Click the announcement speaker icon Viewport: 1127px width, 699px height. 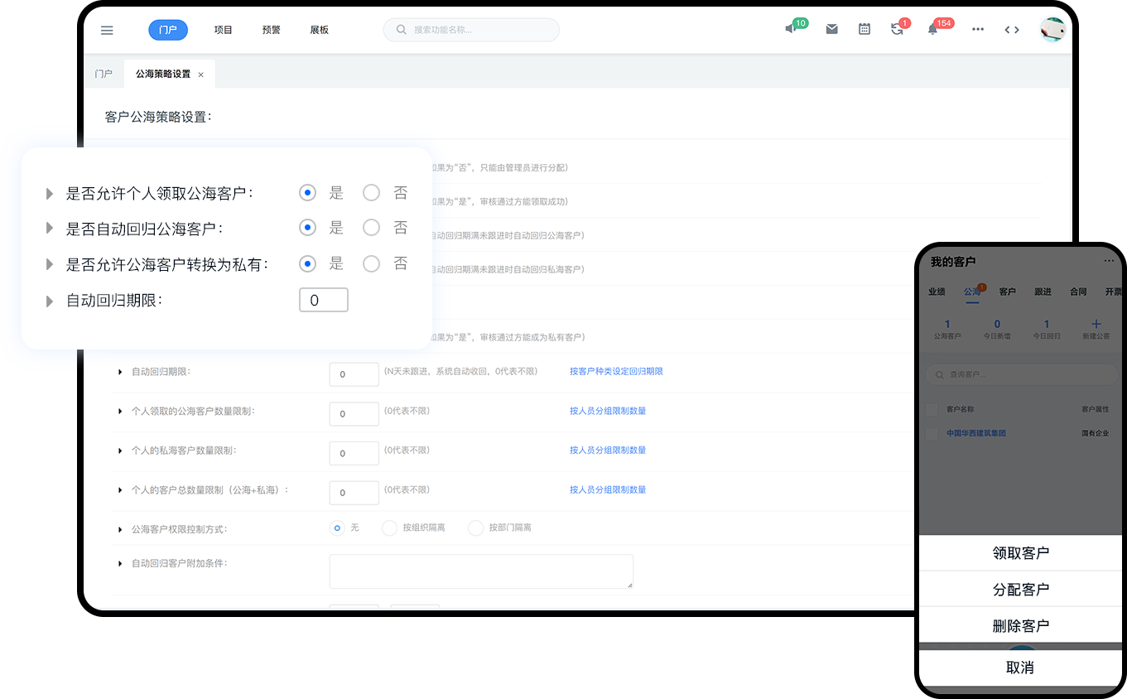[791, 29]
